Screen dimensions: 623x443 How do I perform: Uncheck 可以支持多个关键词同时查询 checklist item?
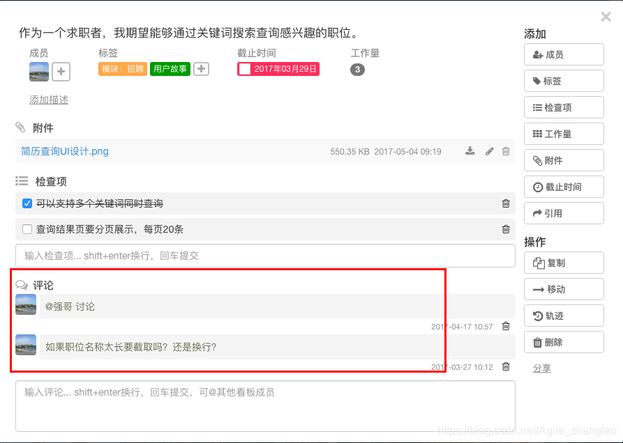tap(27, 203)
